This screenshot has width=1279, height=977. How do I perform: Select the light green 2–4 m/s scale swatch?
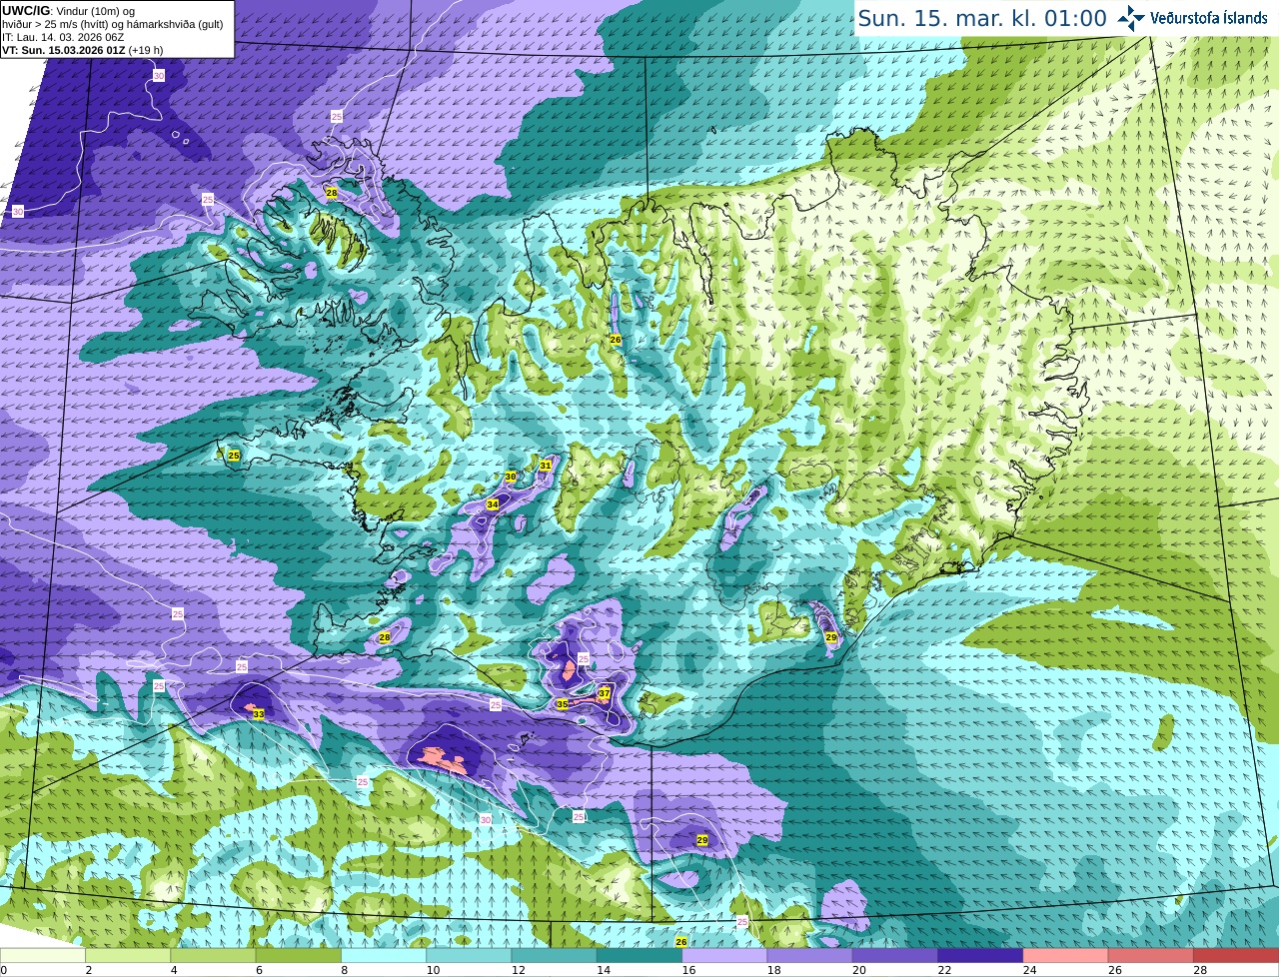128,956
